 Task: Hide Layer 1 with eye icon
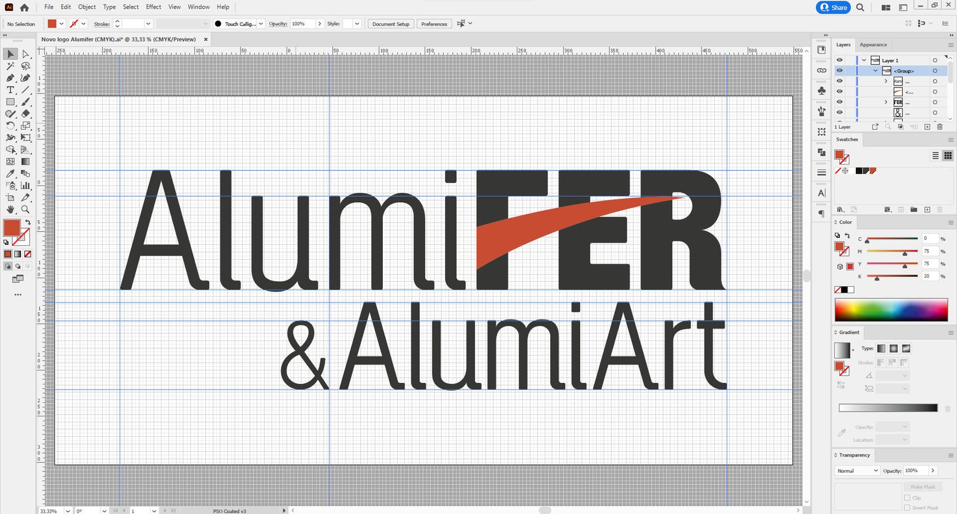coord(840,60)
